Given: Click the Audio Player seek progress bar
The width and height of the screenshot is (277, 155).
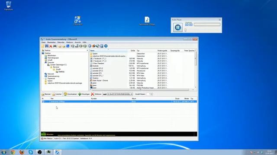Looking at the screenshot, I should click(207, 25).
